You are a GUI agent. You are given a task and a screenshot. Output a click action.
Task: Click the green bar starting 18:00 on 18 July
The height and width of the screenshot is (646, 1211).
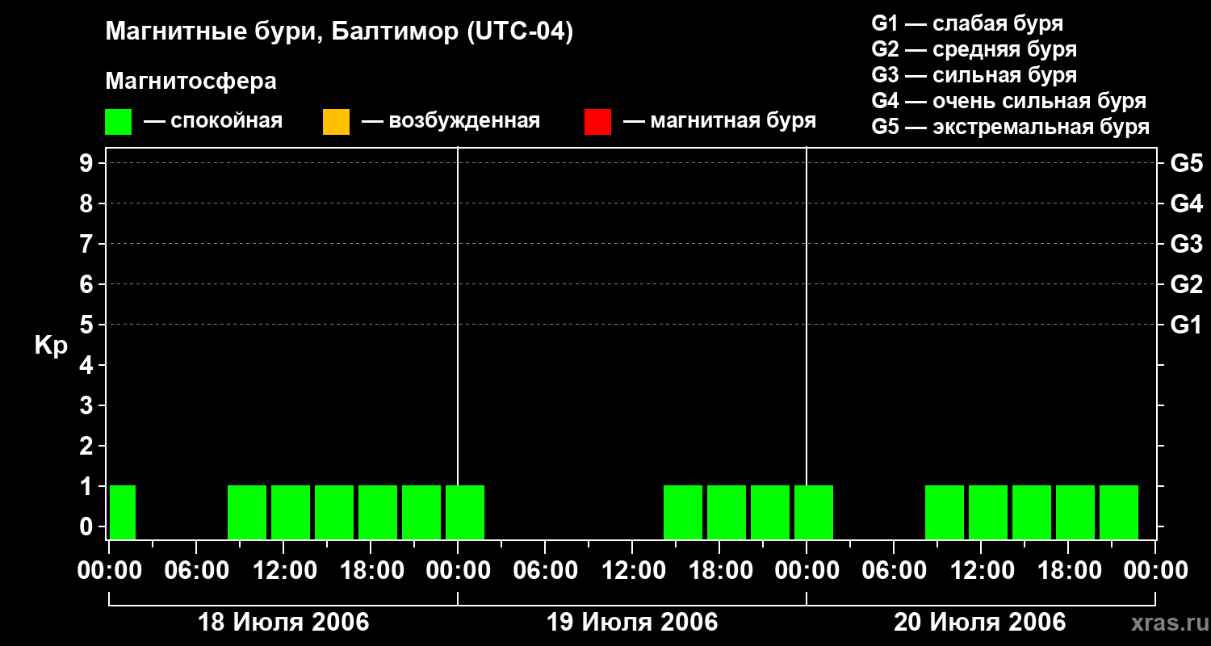pyautogui.click(x=378, y=512)
